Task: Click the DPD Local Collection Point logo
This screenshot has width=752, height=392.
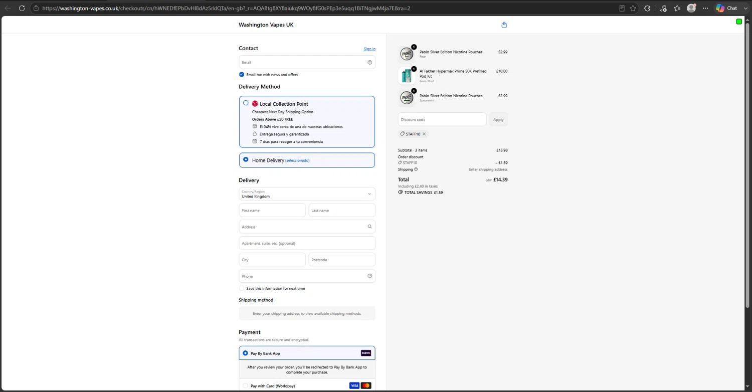Action: [255, 104]
